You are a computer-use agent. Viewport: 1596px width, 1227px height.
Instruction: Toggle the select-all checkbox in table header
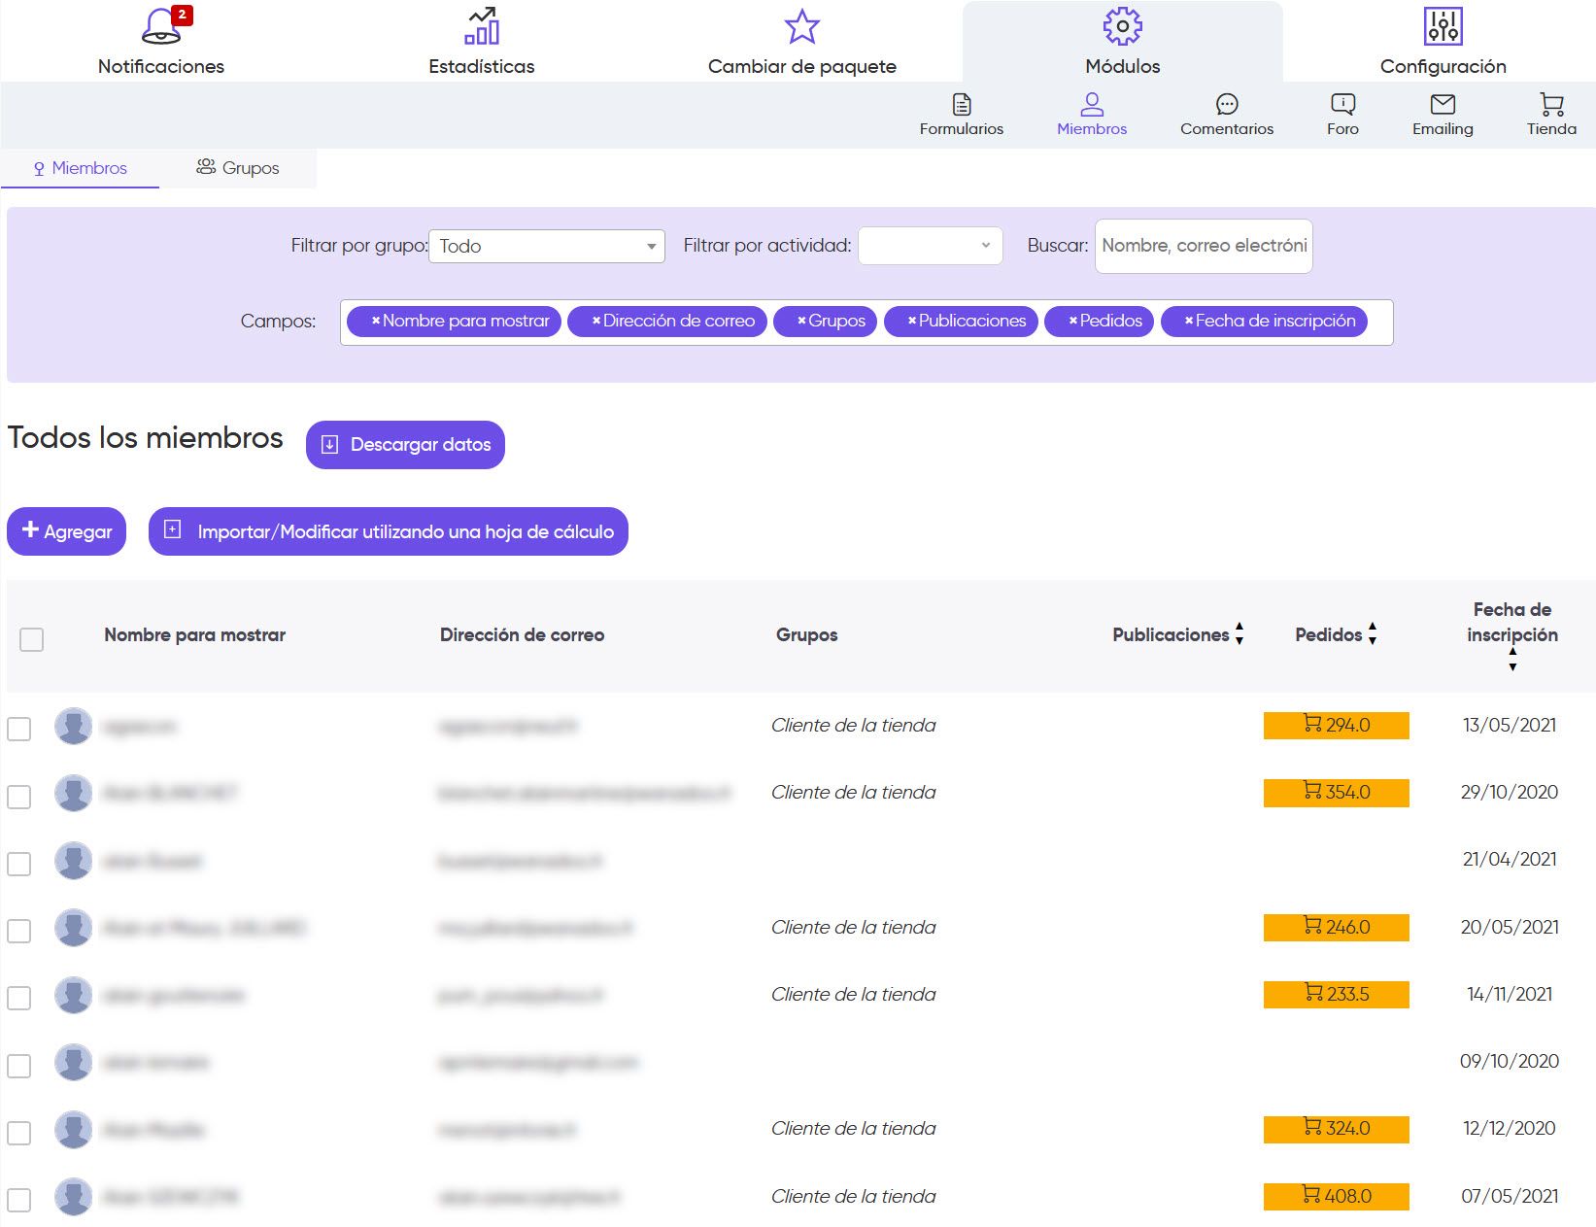32,639
